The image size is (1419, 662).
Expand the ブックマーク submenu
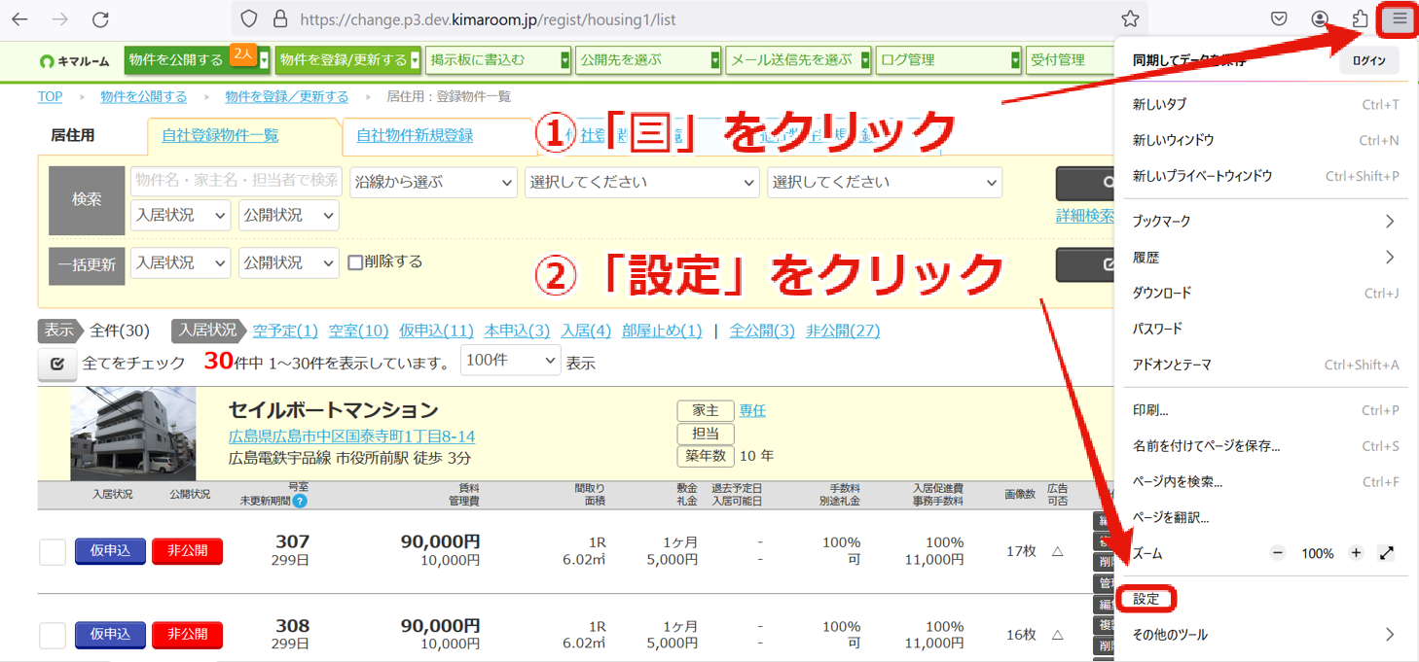click(x=1265, y=222)
